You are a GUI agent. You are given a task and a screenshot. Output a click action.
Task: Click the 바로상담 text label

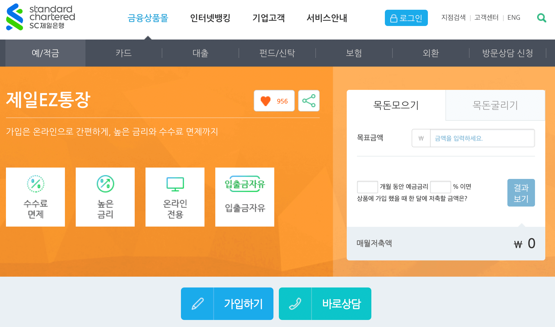[x=342, y=304]
